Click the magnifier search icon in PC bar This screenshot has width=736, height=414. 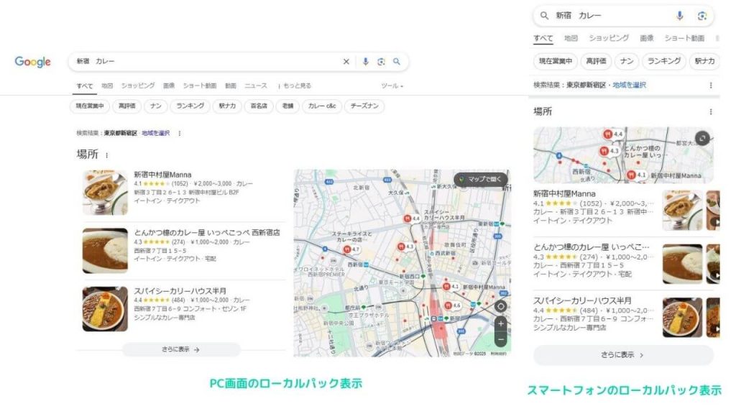tap(397, 62)
